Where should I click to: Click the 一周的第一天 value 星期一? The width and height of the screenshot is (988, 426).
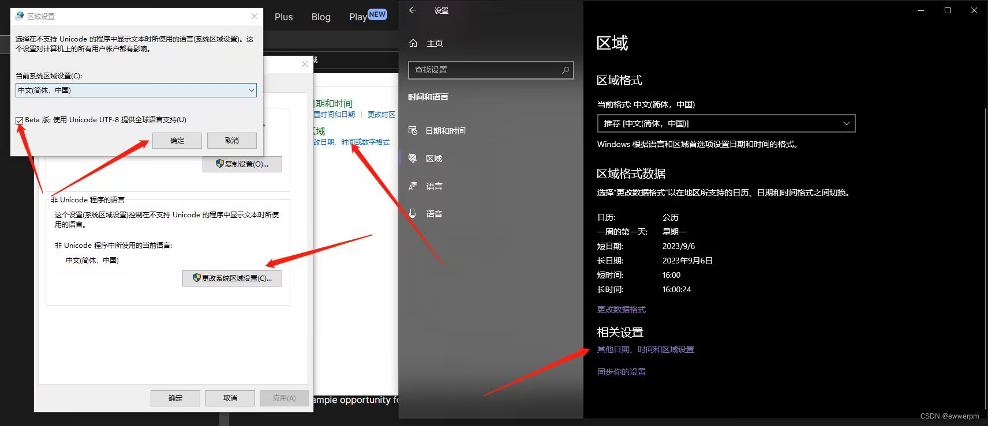[x=675, y=232]
